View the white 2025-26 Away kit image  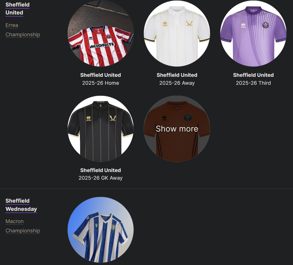(177, 33)
